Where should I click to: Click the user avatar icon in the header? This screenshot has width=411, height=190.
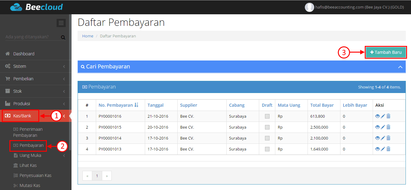coord(309,7)
